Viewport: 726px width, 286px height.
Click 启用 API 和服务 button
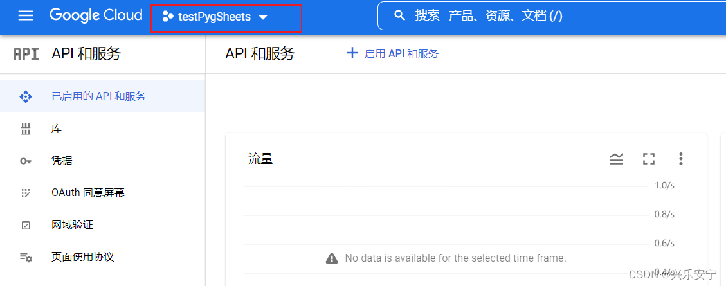[x=392, y=54]
